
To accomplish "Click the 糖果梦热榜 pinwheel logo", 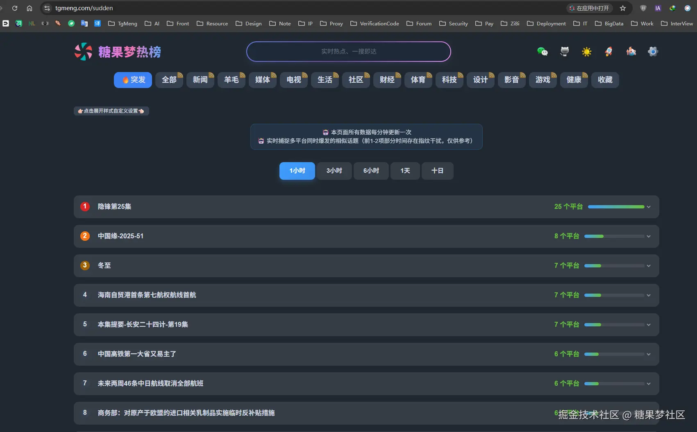I will point(83,52).
